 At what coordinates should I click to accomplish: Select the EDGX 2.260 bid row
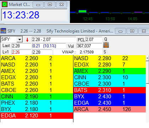pyautogui.click(x=37, y=77)
